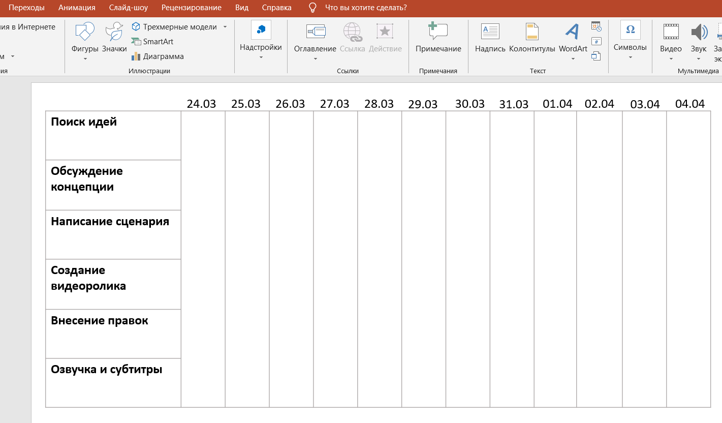Insert date and time icon
This screenshot has width=722, height=423.
(597, 26)
